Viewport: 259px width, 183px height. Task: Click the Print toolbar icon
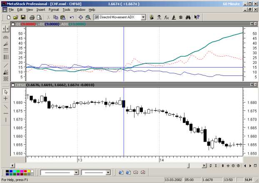[32, 17]
